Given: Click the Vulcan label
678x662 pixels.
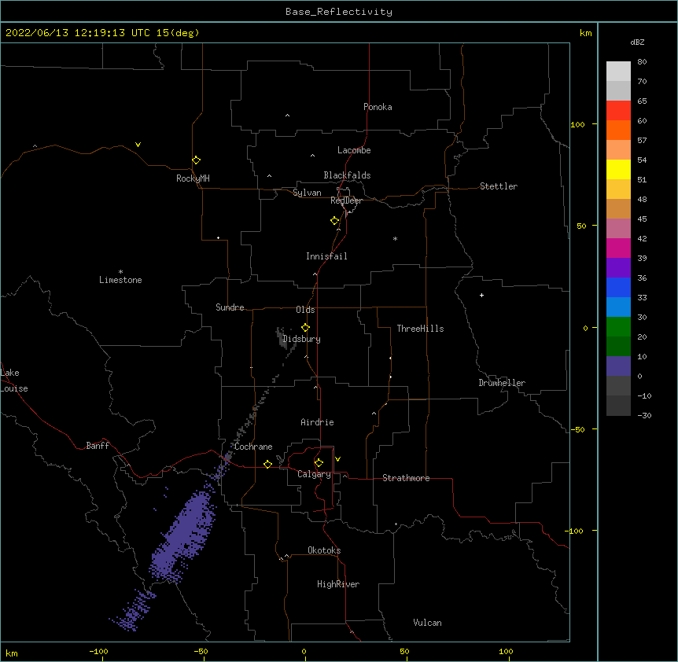Looking at the screenshot, I should [427, 623].
